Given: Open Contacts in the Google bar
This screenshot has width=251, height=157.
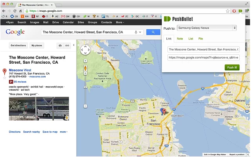Looking at the screenshot, I should click(x=107, y=22).
